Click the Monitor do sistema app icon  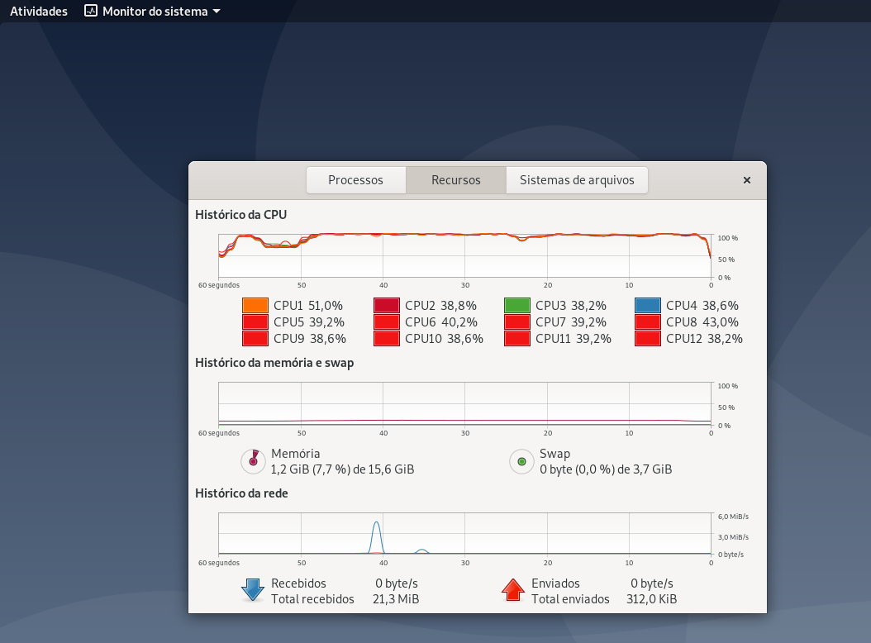(x=91, y=12)
